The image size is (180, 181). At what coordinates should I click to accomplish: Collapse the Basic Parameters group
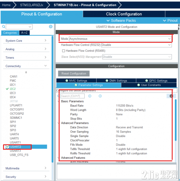click(58, 101)
